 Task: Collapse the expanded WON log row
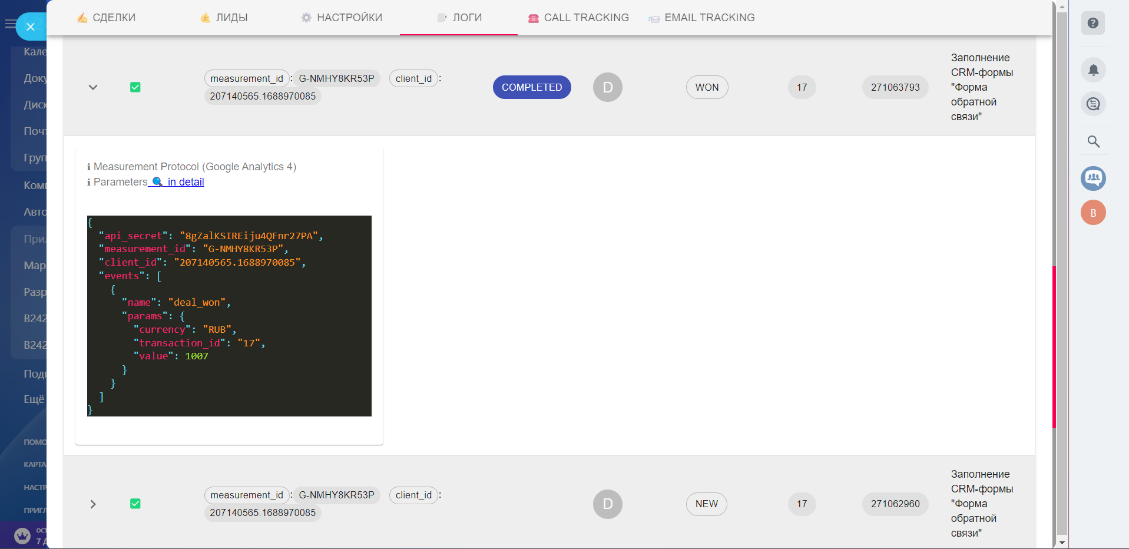pyautogui.click(x=93, y=87)
